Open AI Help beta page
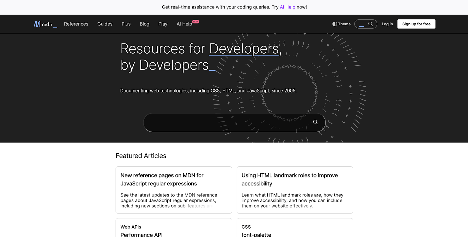 (187, 24)
